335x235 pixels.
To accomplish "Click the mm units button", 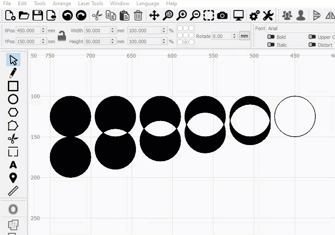I will (x=245, y=36).
